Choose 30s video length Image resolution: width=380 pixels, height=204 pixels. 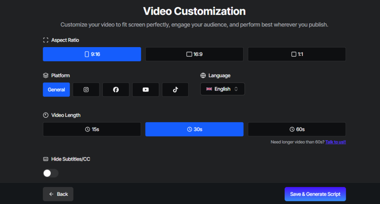pyautogui.click(x=194, y=129)
